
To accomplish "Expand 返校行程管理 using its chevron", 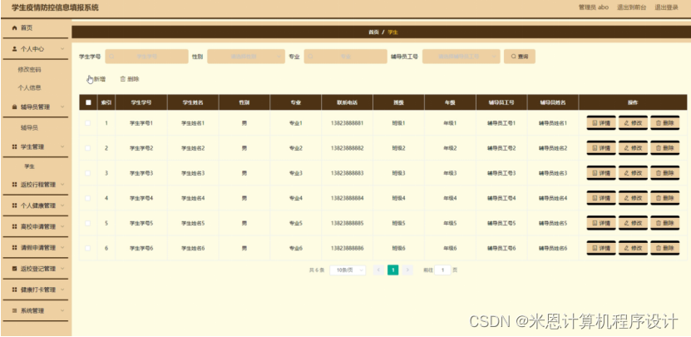I will tap(62, 185).
